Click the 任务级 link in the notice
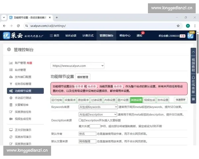The height and width of the screenshot is (159, 199). (79, 86)
